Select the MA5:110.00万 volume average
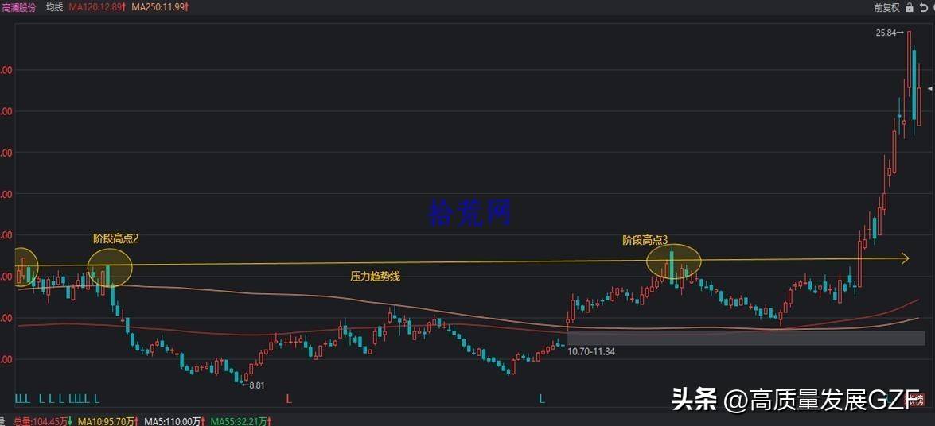Screen dimensions: 935x426 pyautogui.click(x=171, y=421)
